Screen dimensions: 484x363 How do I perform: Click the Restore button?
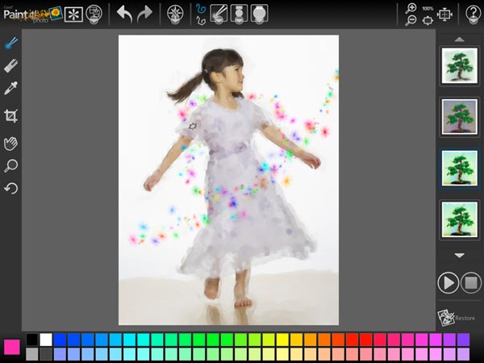(457, 318)
